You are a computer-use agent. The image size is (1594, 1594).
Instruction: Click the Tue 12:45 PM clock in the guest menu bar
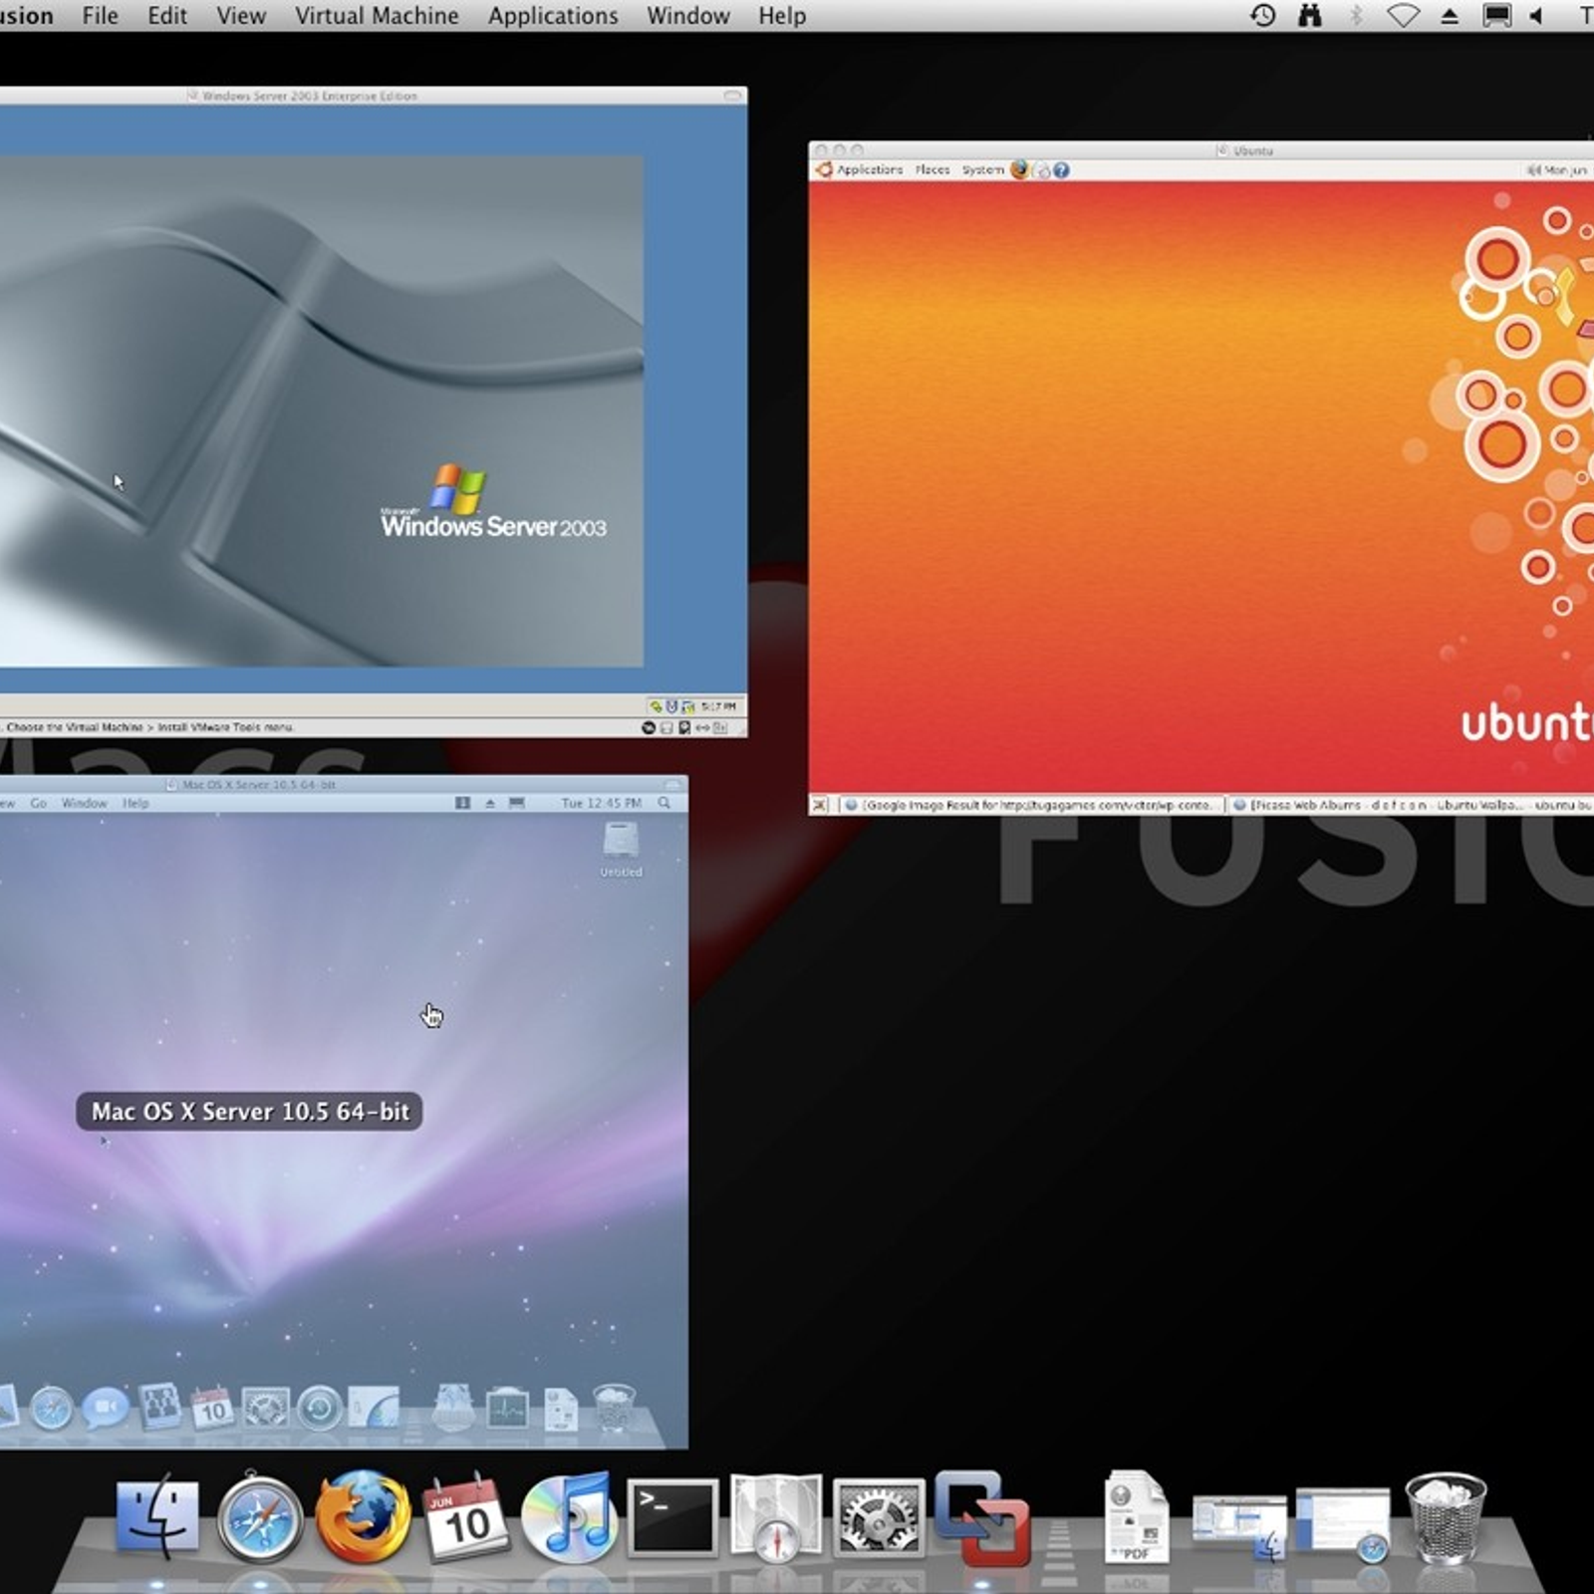tap(601, 803)
